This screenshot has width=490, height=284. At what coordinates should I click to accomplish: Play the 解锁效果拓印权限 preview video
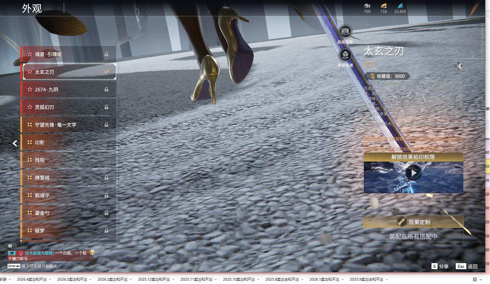point(413,173)
